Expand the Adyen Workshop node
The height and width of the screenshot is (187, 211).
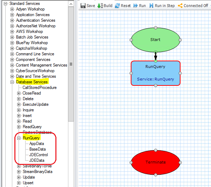[12, 9]
